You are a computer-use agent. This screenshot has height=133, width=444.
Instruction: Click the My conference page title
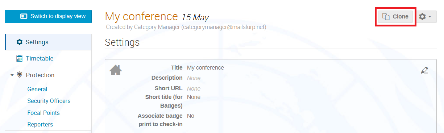coord(141,16)
